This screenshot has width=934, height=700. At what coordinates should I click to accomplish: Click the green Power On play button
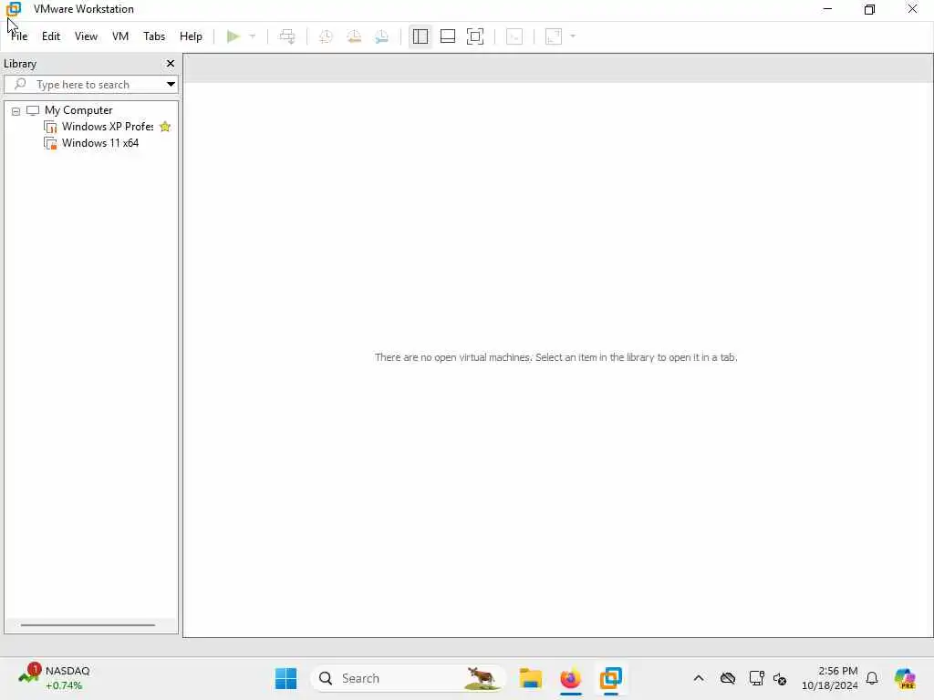point(233,36)
